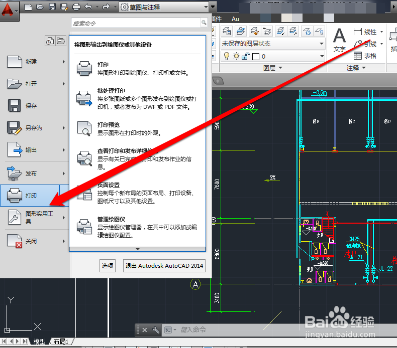Select 打开 in the application menu
397x348 pixels.
pos(35,84)
